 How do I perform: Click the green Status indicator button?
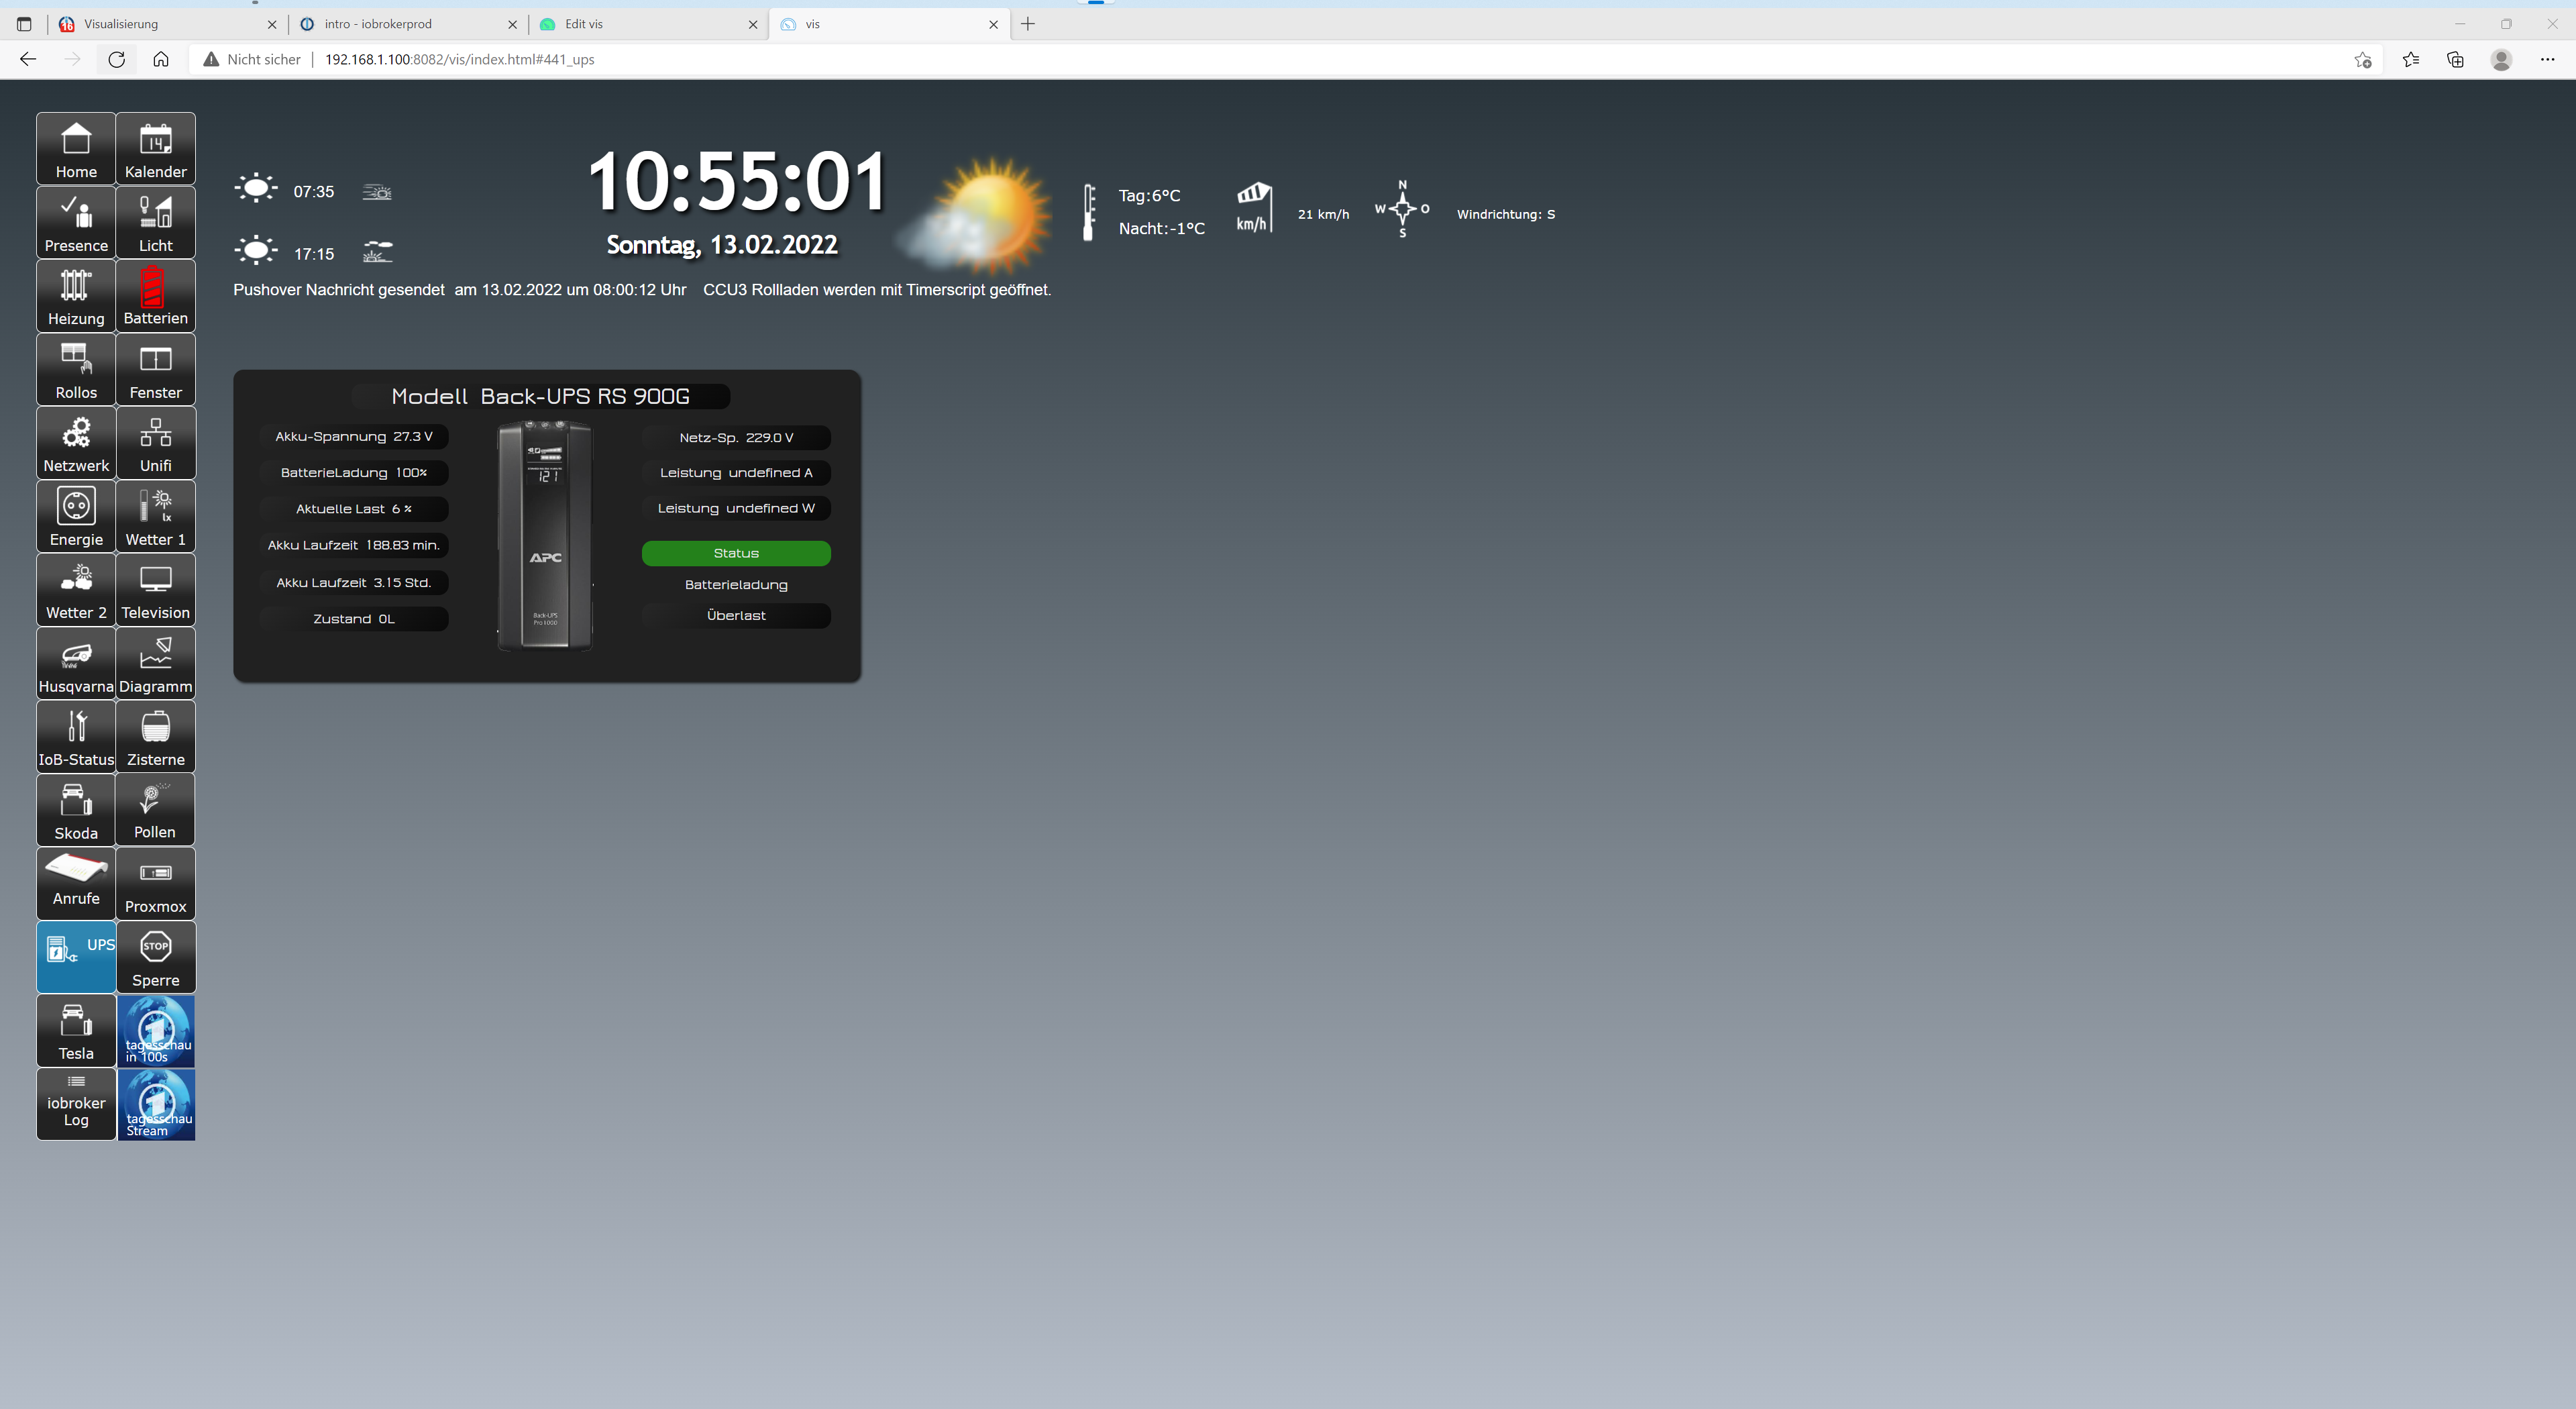[736, 553]
